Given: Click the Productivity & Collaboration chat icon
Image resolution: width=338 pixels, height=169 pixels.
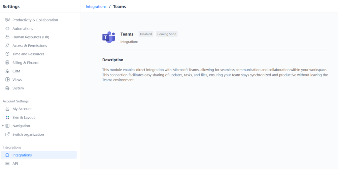Looking at the screenshot, I should click(7, 20).
